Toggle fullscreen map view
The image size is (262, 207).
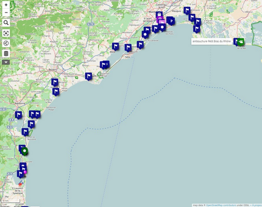tap(6, 33)
